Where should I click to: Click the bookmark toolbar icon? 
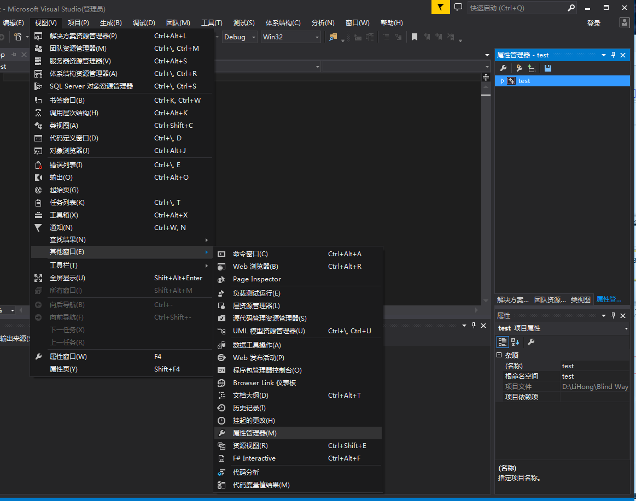point(414,37)
